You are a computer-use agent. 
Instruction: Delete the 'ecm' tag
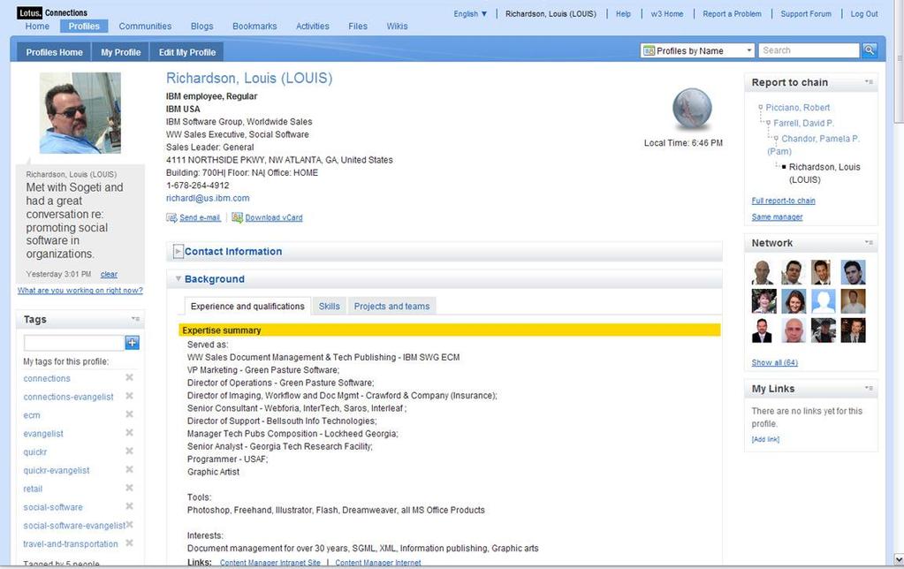[129, 414]
